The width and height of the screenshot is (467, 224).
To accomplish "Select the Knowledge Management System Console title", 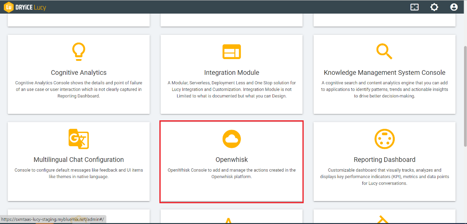I will pyautogui.click(x=385, y=73).
